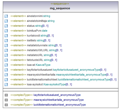Click the element icon next to kaavat
Image resolution: width=121 pixels, height=109 pixels.
point(6,65)
